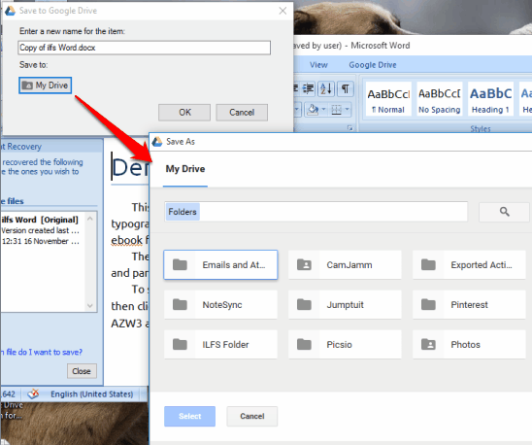The width and height of the screenshot is (532, 445).
Task: Apply the Normal style
Action: pos(387,99)
